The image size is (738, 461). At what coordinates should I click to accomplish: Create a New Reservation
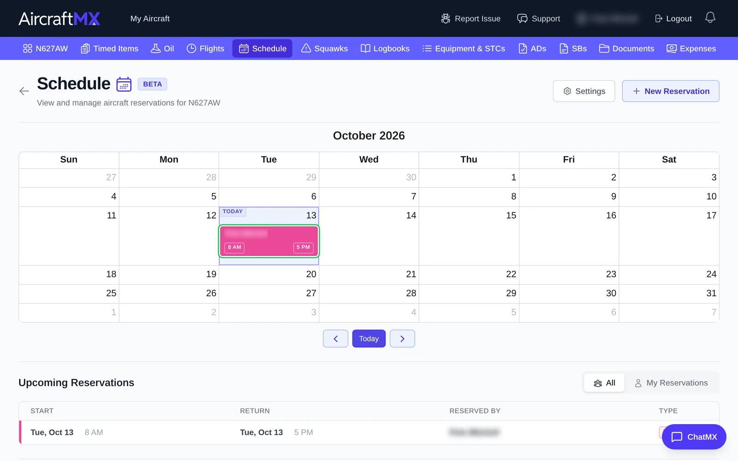[x=671, y=91]
